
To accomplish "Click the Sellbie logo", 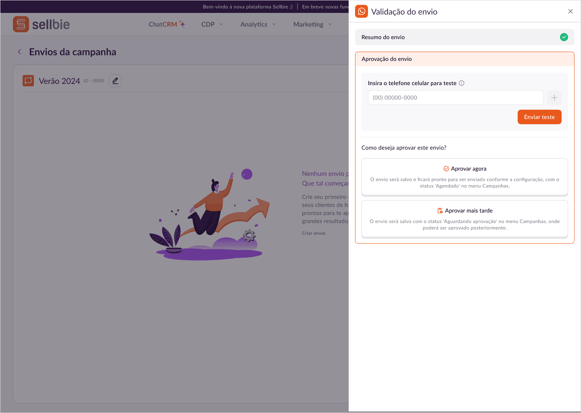I will pyautogui.click(x=41, y=24).
